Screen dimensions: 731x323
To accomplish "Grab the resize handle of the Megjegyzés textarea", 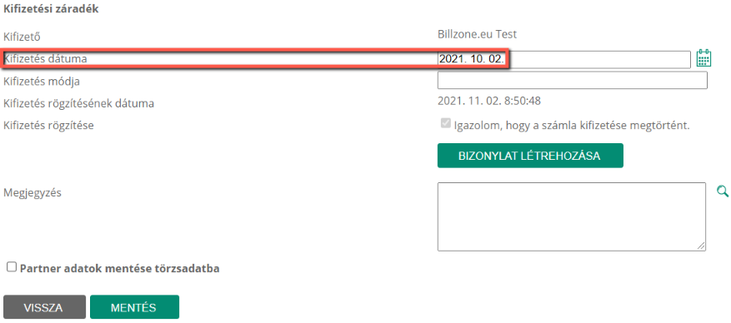I will click(701, 246).
